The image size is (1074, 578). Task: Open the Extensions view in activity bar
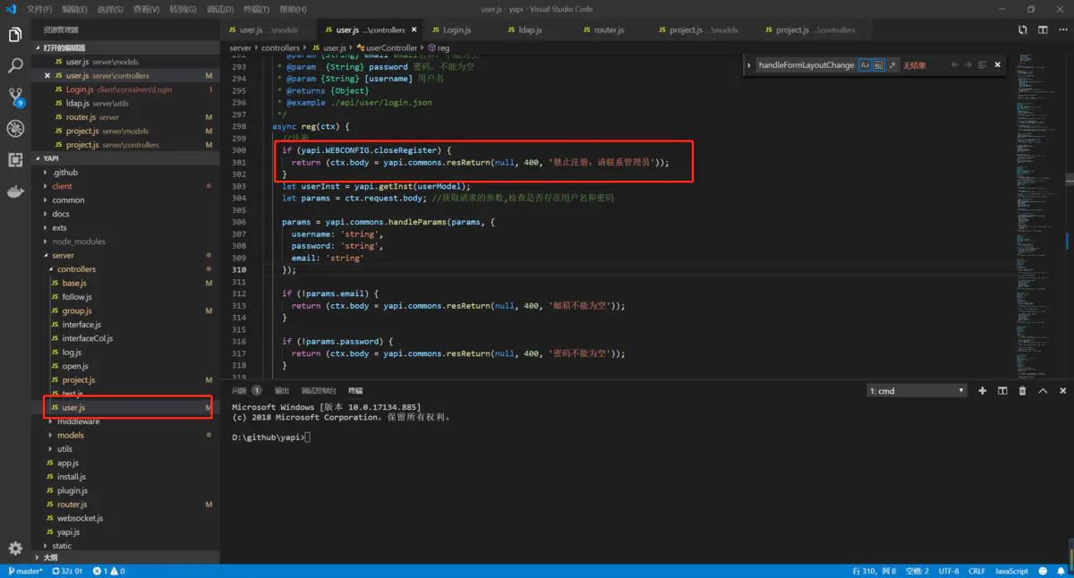pos(15,160)
